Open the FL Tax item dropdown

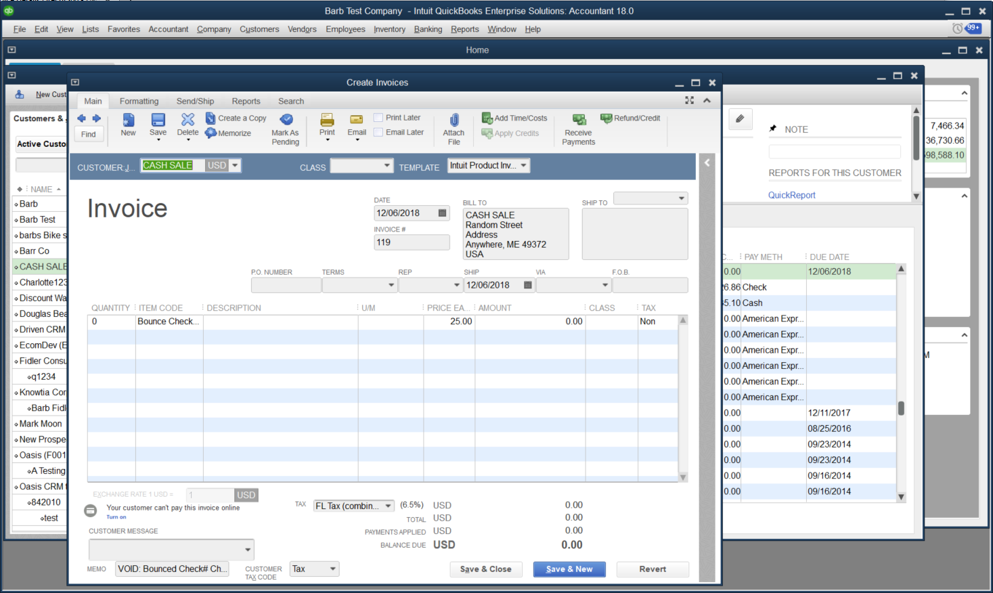[389, 506]
